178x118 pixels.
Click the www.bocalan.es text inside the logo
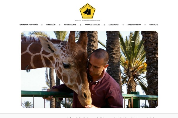tap(87, 17)
